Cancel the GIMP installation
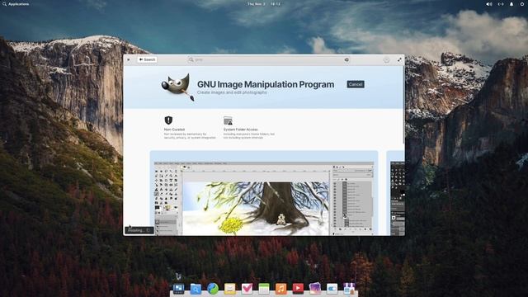The height and width of the screenshot is (297, 528). click(x=356, y=84)
